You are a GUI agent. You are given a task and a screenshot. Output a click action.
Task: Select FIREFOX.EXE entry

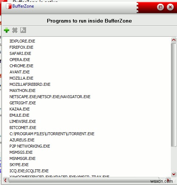21,47
